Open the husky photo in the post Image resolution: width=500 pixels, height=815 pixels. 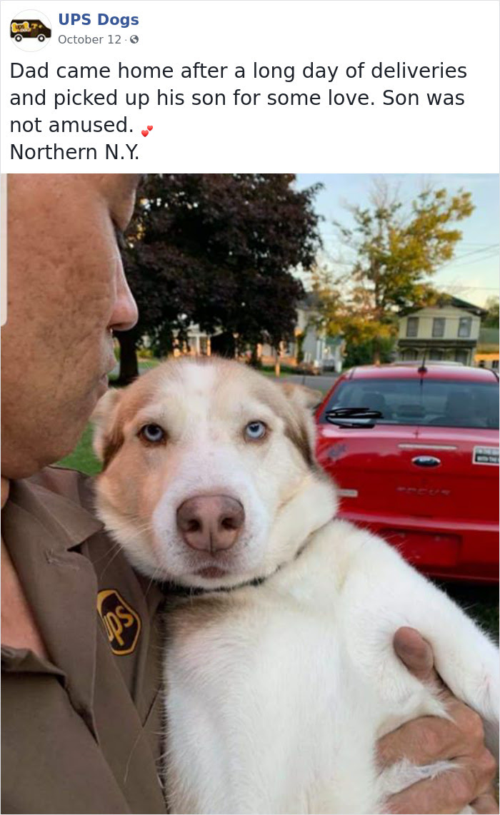250,494
